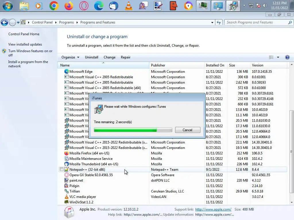
Task: Sort by the Size column header
Action: click(239, 65)
